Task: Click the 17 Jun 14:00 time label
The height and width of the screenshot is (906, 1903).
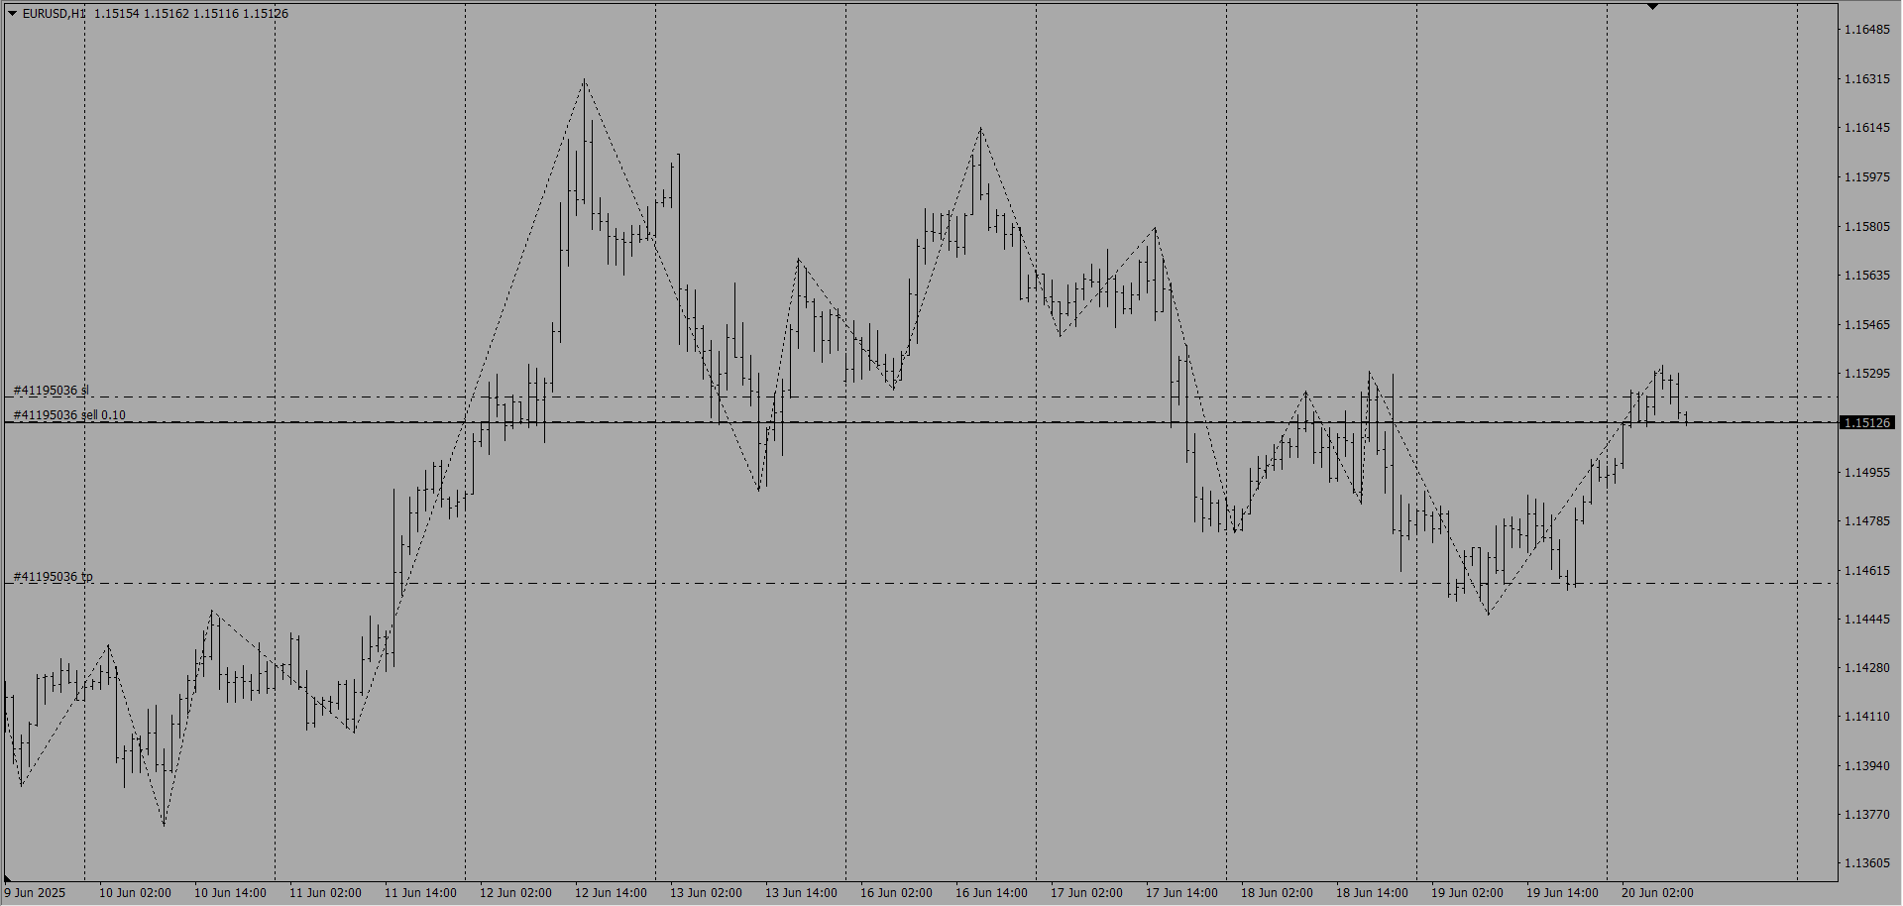Action: [1181, 893]
